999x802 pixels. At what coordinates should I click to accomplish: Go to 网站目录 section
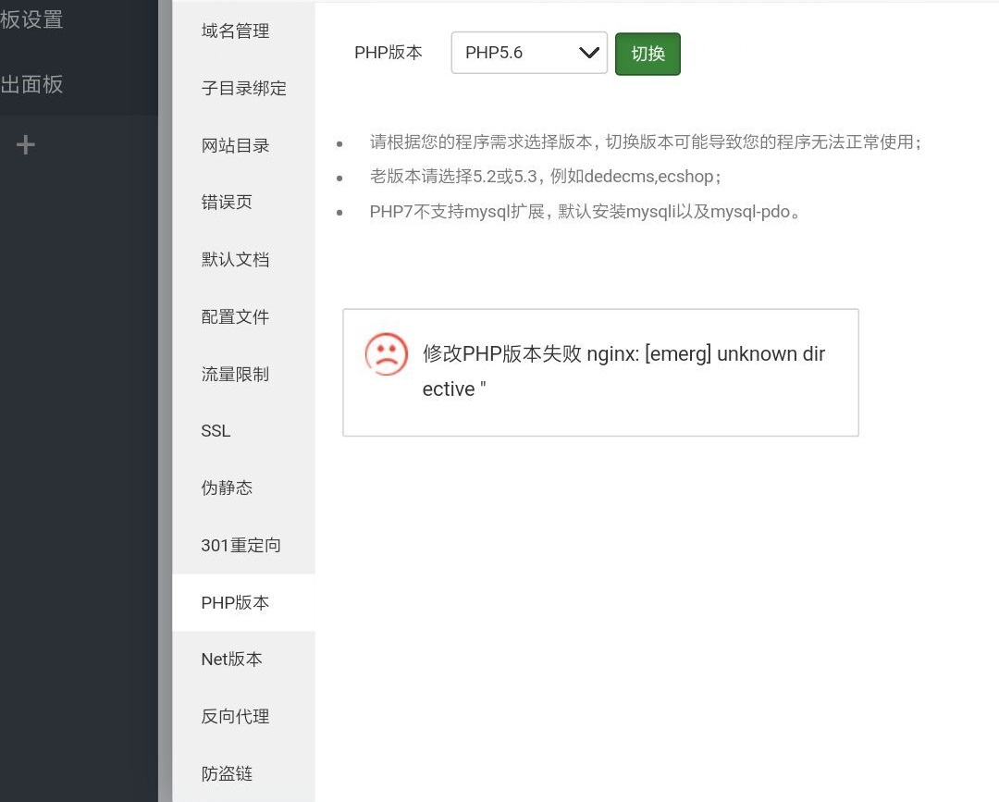pos(235,145)
